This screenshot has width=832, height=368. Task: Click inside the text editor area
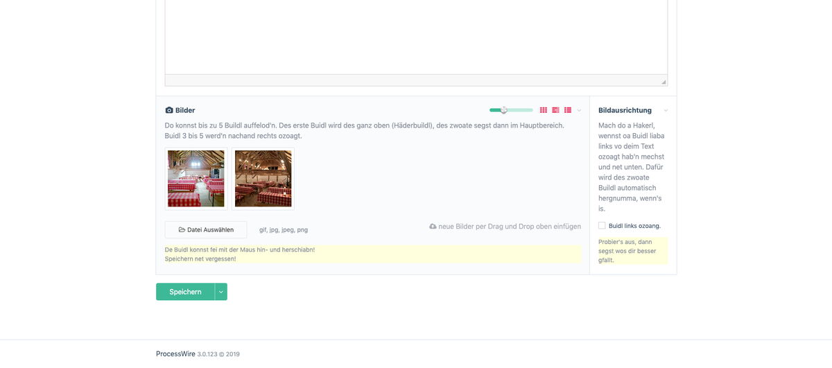[416, 36]
